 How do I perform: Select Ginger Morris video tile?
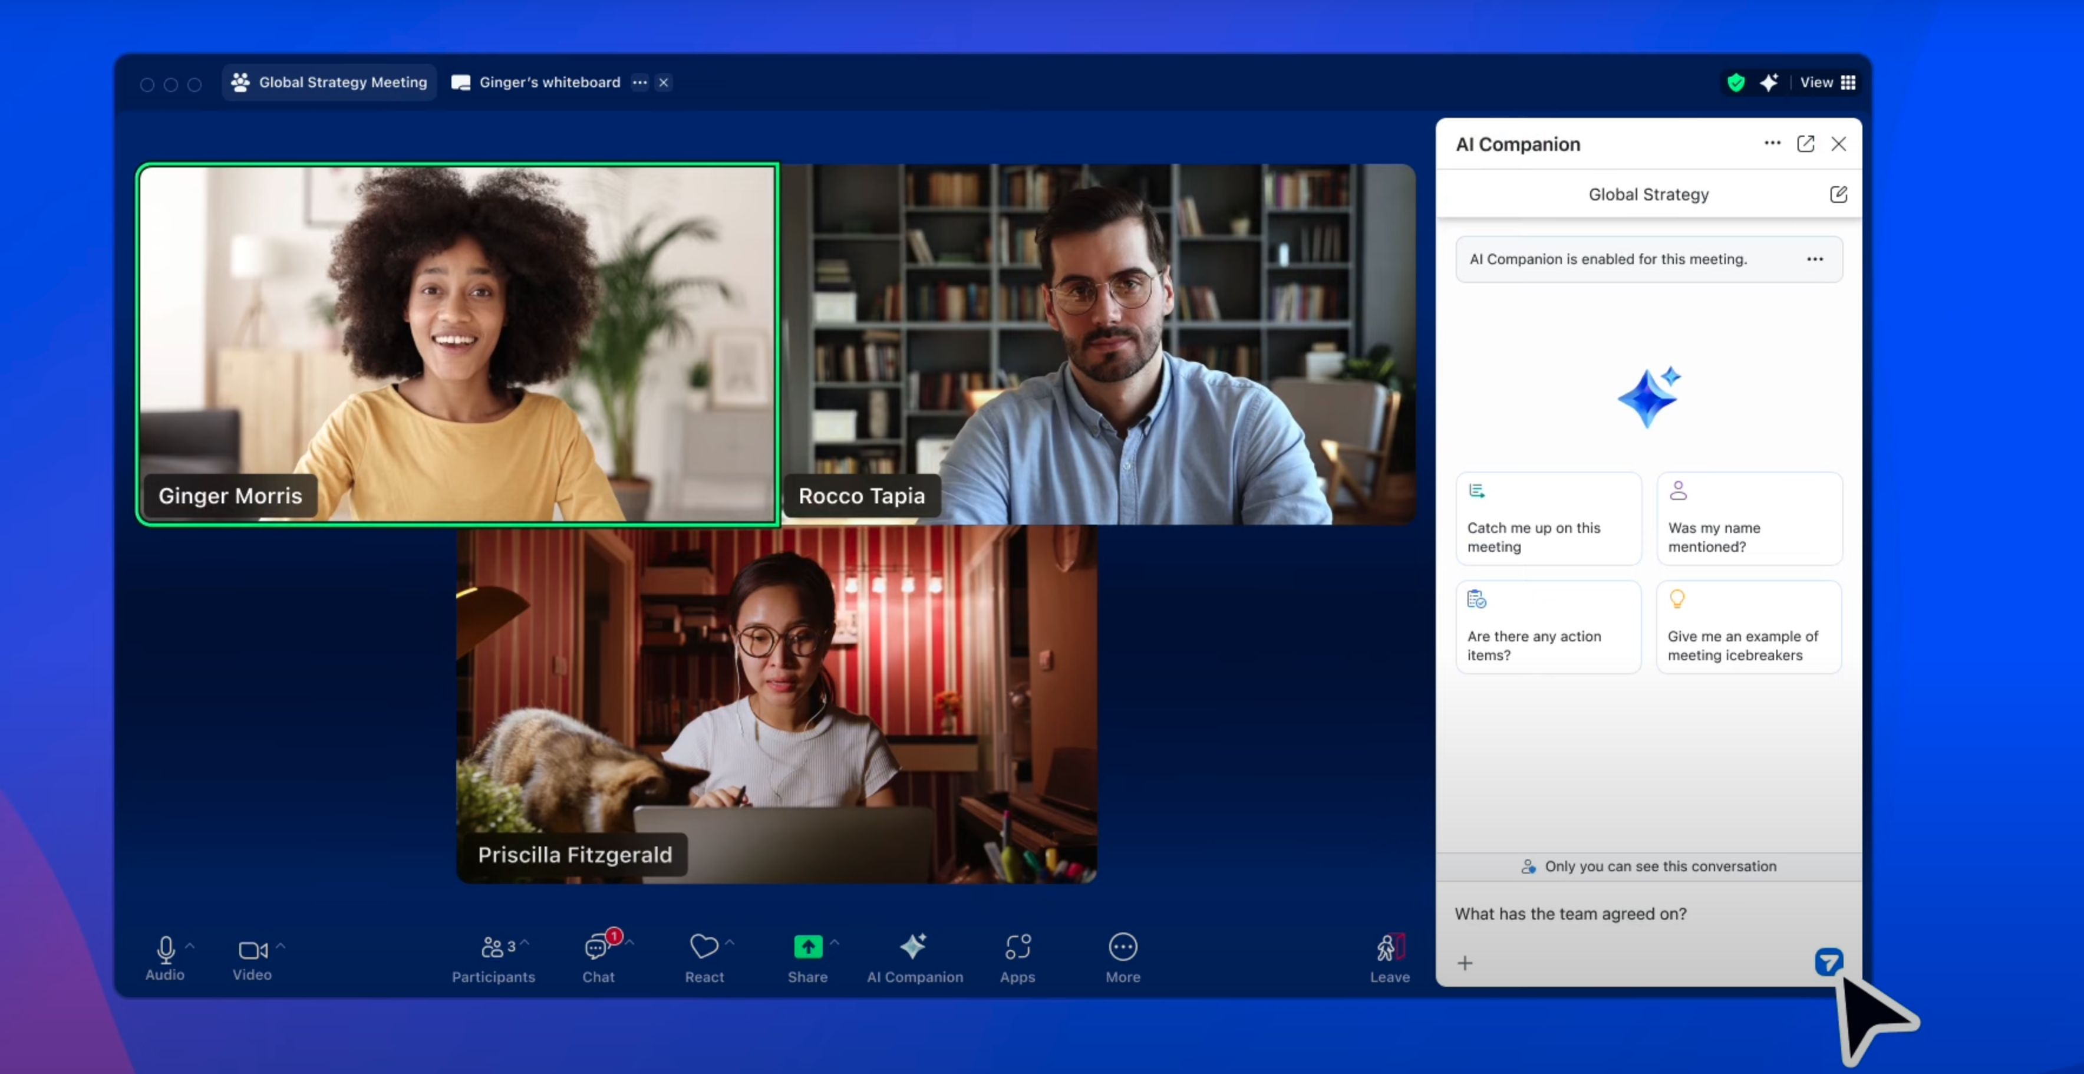[x=458, y=345]
